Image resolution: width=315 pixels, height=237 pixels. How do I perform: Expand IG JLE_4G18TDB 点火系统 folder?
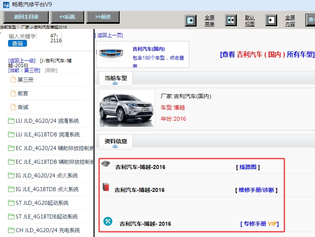tap(44, 189)
